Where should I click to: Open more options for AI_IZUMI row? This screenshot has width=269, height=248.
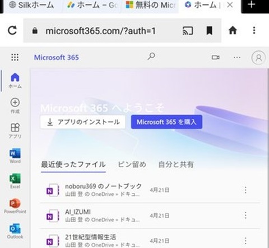(x=245, y=215)
